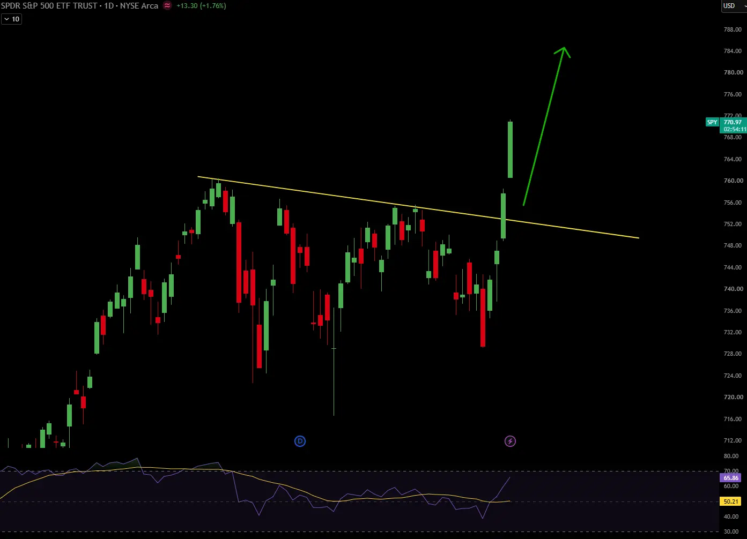Click the 716.00 price scale label
The height and width of the screenshot is (539, 747).
coord(733,419)
